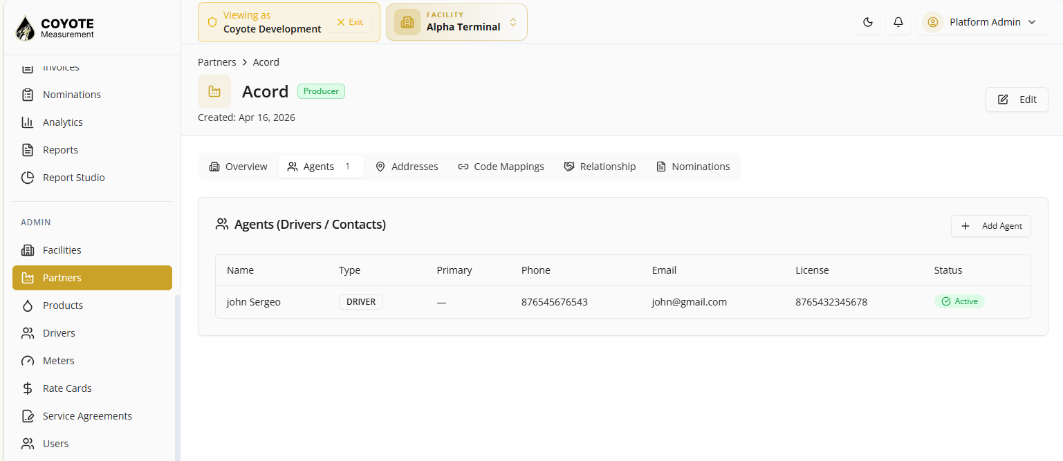Image resolution: width=1063 pixels, height=461 pixels.
Task: Click the Partners factory icon in sidebar
Action: pyautogui.click(x=28, y=278)
